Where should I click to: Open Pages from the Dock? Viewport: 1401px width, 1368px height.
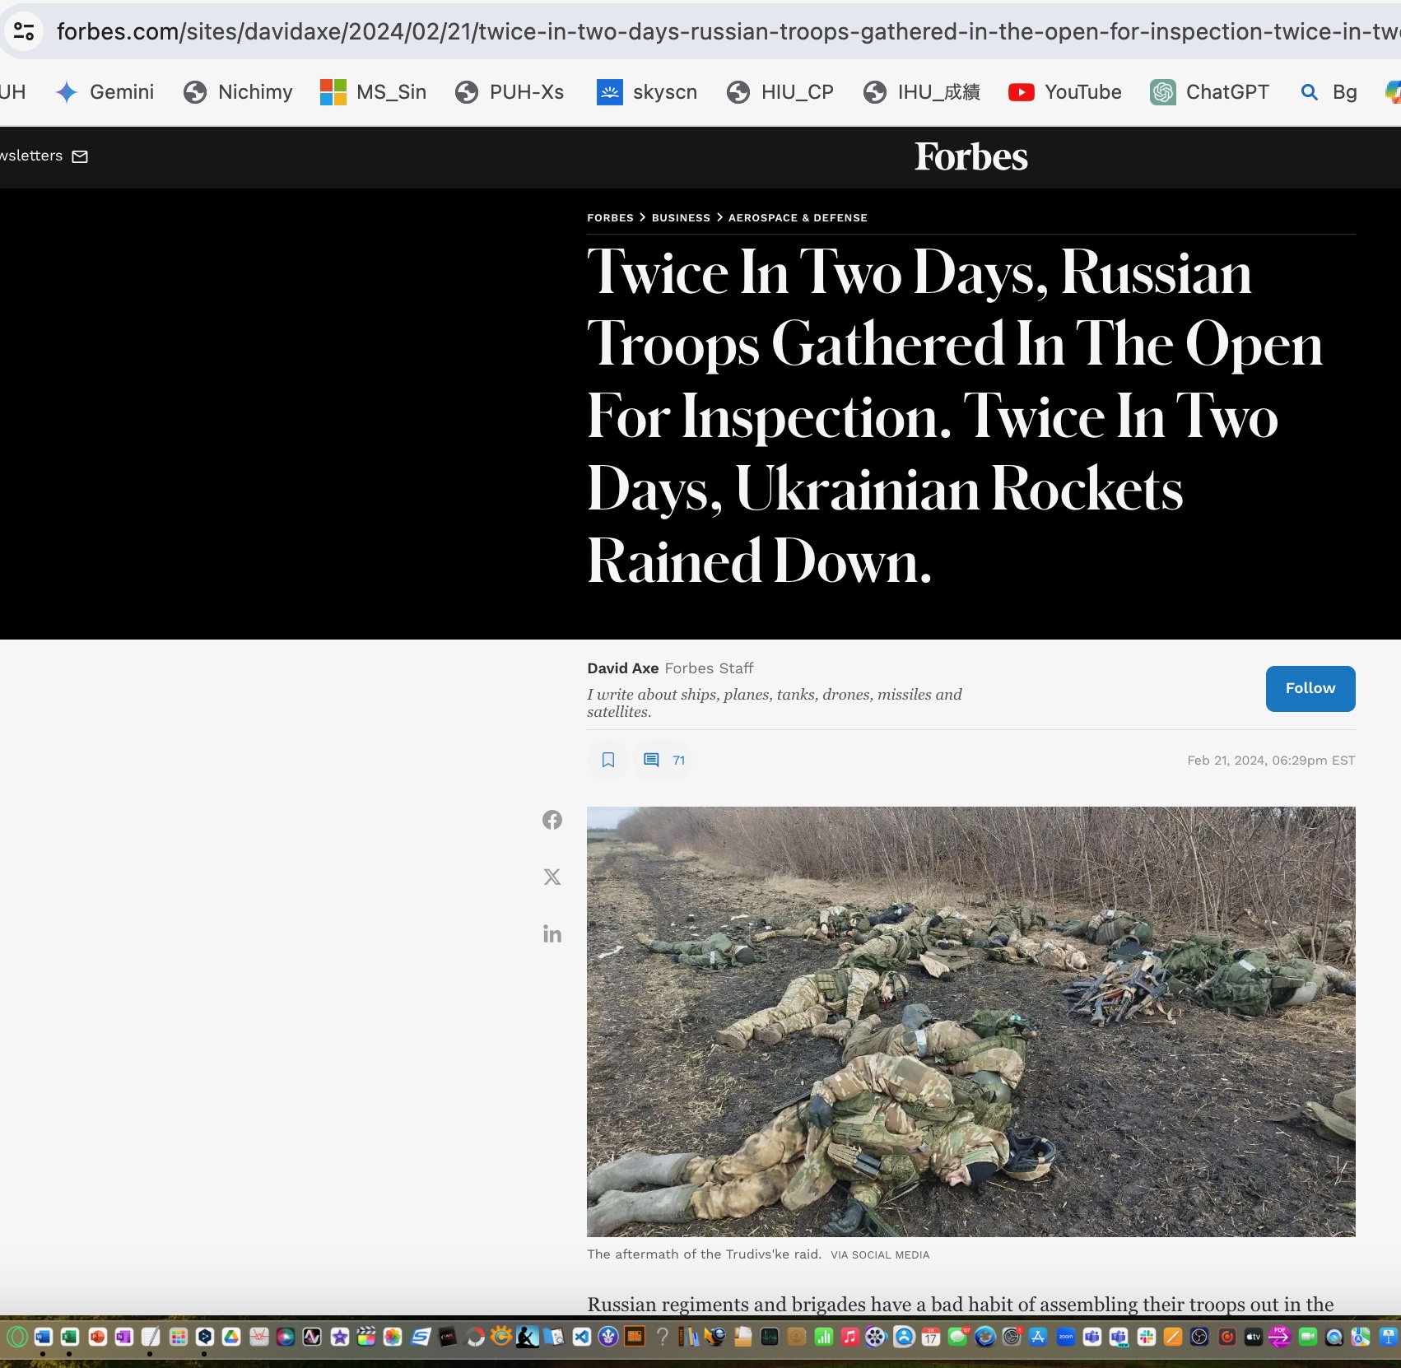pyautogui.click(x=1173, y=1337)
